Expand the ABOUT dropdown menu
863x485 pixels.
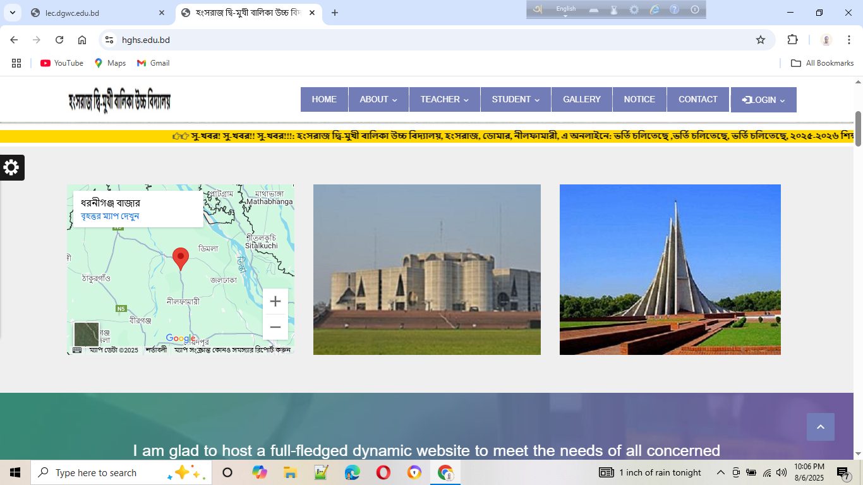[x=378, y=100]
